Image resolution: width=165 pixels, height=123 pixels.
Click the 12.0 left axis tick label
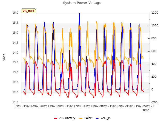pos(15,92)
